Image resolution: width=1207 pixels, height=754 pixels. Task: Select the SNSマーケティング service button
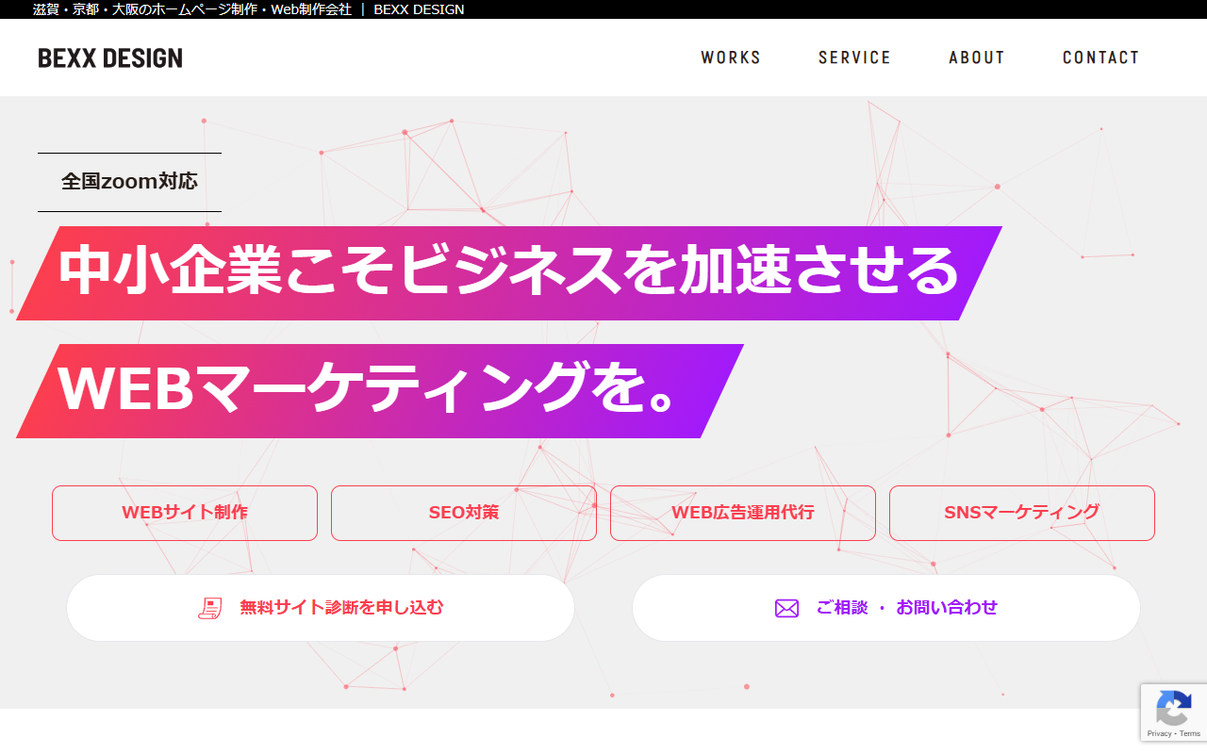point(1021,513)
